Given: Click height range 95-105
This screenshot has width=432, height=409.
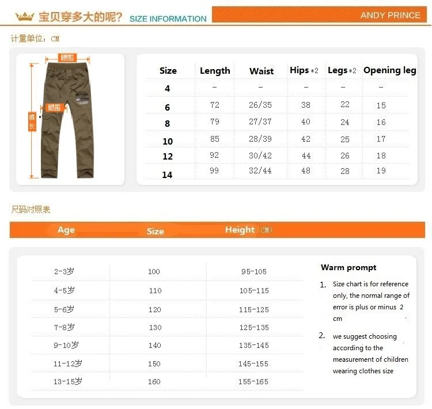Looking at the screenshot, I should pyautogui.click(x=254, y=272).
